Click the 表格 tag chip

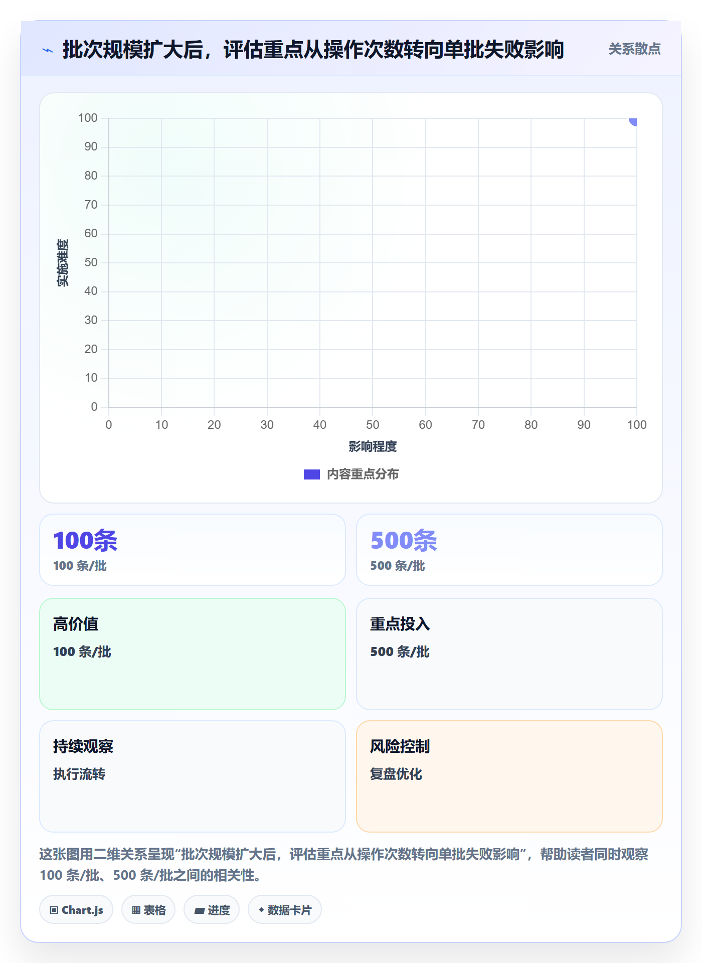click(148, 910)
